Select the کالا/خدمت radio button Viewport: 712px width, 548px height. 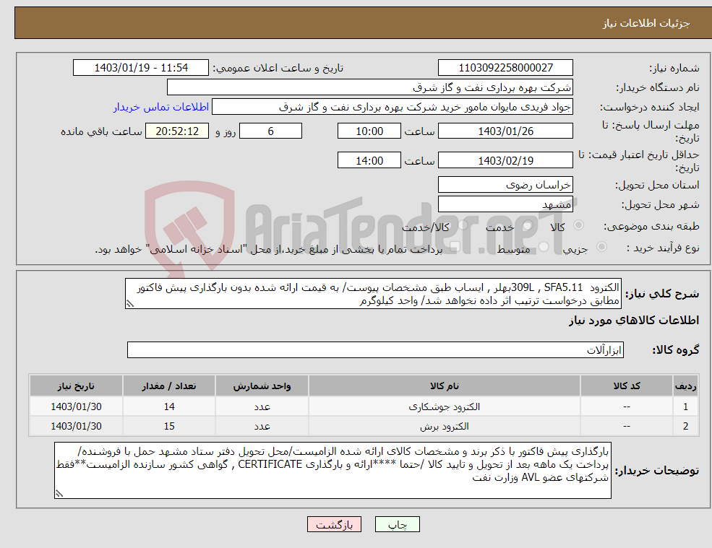coord(463,225)
